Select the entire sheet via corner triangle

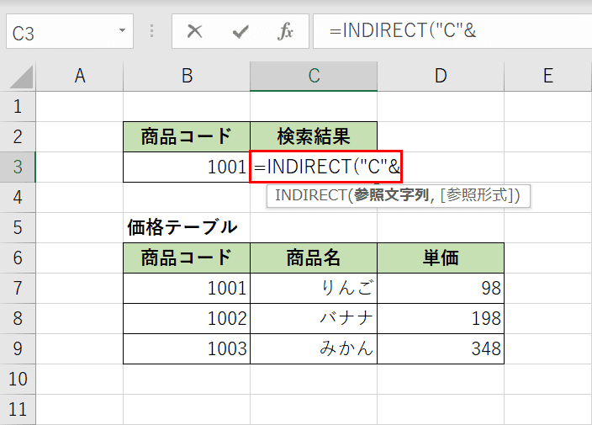21,77
